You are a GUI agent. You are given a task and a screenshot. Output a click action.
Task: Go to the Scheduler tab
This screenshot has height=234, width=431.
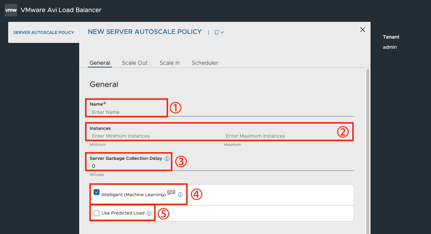205,63
